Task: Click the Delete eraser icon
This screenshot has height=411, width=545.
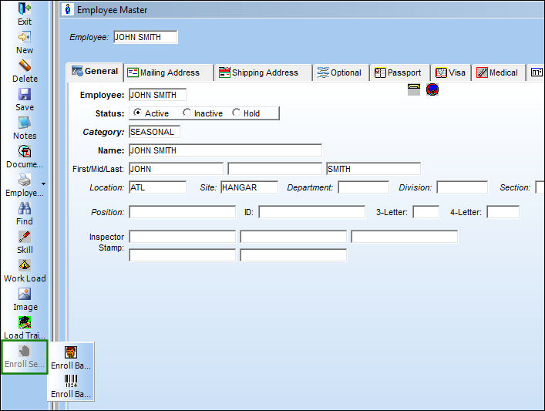Action: pyautogui.click(x=25, y=66)
